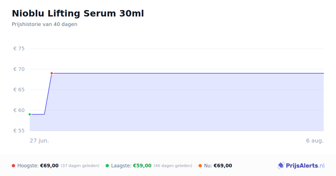Click the red dot beside Hoogste
336x176 pixels.
click(13, 166)
